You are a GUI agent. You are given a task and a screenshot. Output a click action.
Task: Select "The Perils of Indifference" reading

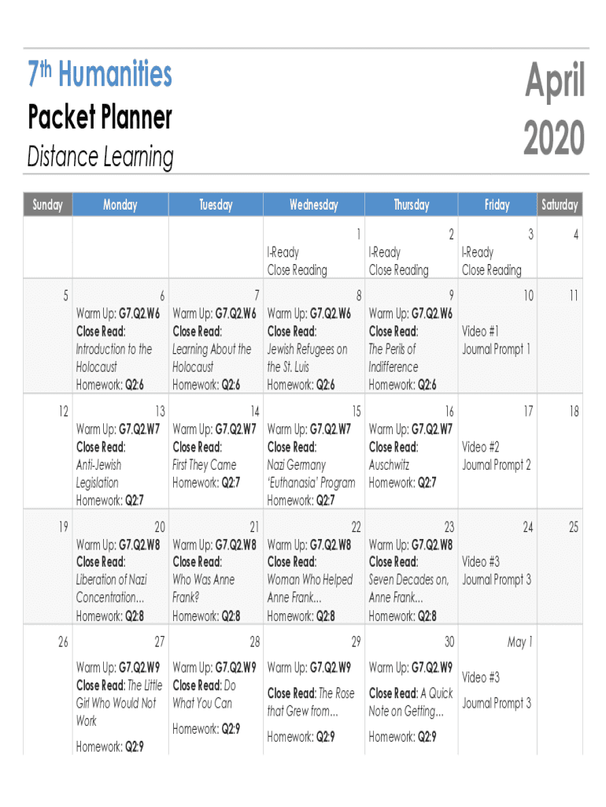click(x=393, y=358)
